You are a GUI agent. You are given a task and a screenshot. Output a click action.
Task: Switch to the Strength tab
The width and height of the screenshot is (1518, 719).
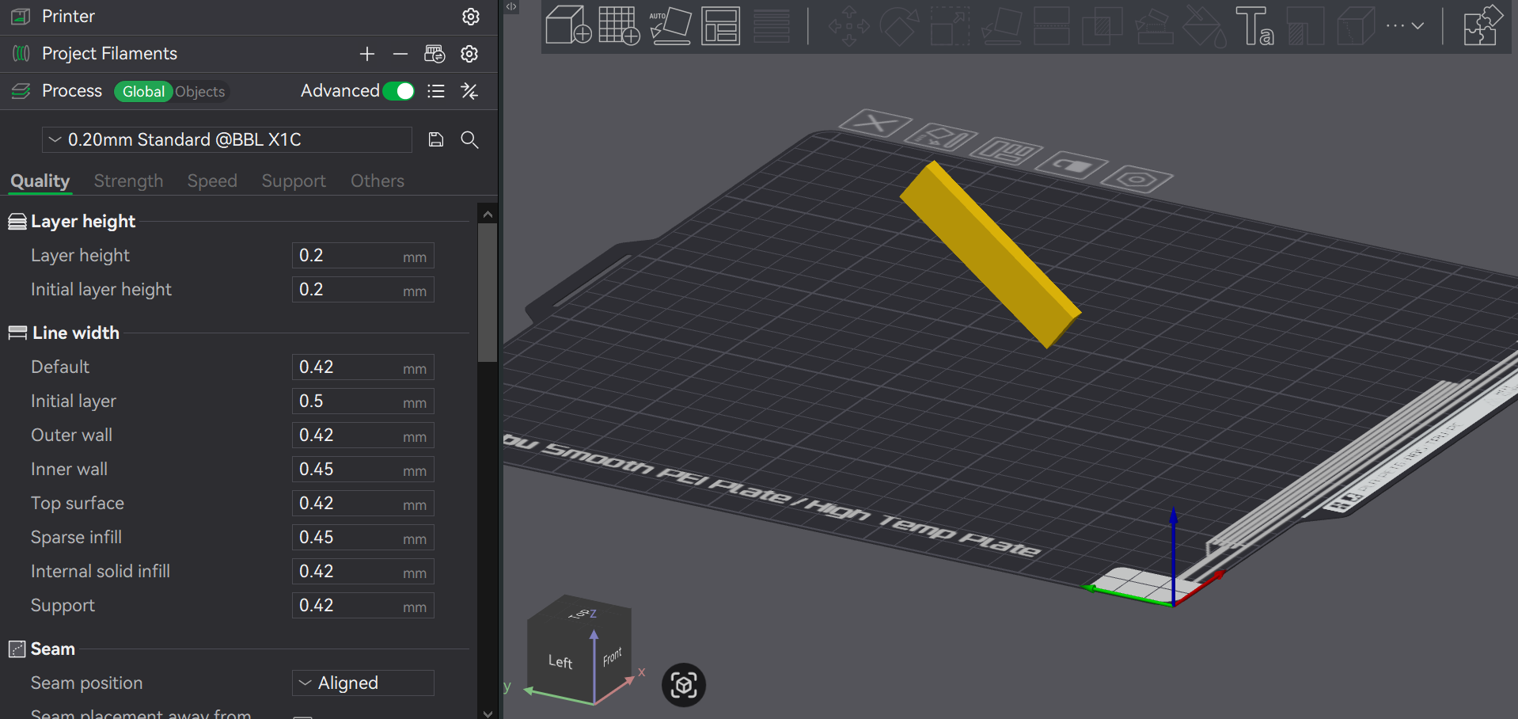click(x=128, y=181)
